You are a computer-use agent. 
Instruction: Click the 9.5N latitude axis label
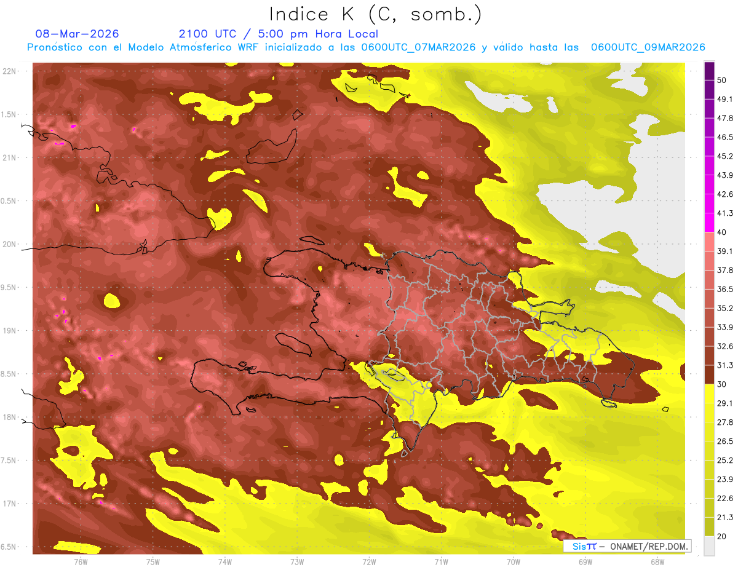tap(9, 288)
